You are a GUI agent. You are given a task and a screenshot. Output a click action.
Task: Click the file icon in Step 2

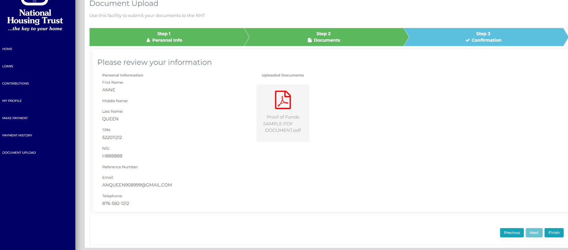pos(309,40)
